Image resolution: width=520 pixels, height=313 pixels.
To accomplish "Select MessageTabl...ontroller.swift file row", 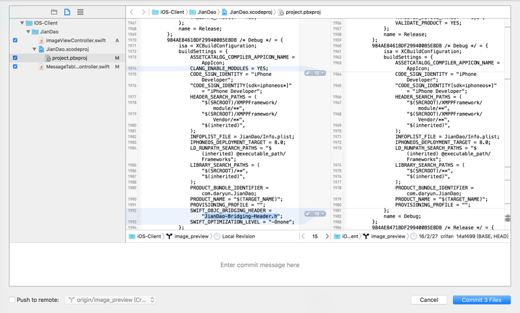I will pyautogui.click(x=68, y=67).
